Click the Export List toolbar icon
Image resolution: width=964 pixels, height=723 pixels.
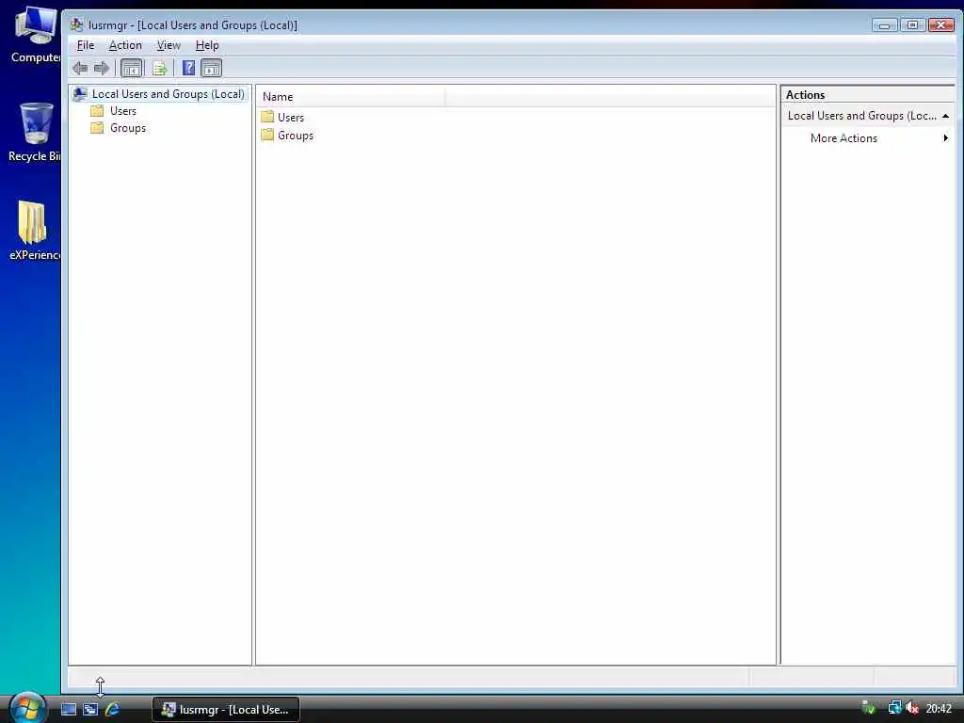[160, 68]
